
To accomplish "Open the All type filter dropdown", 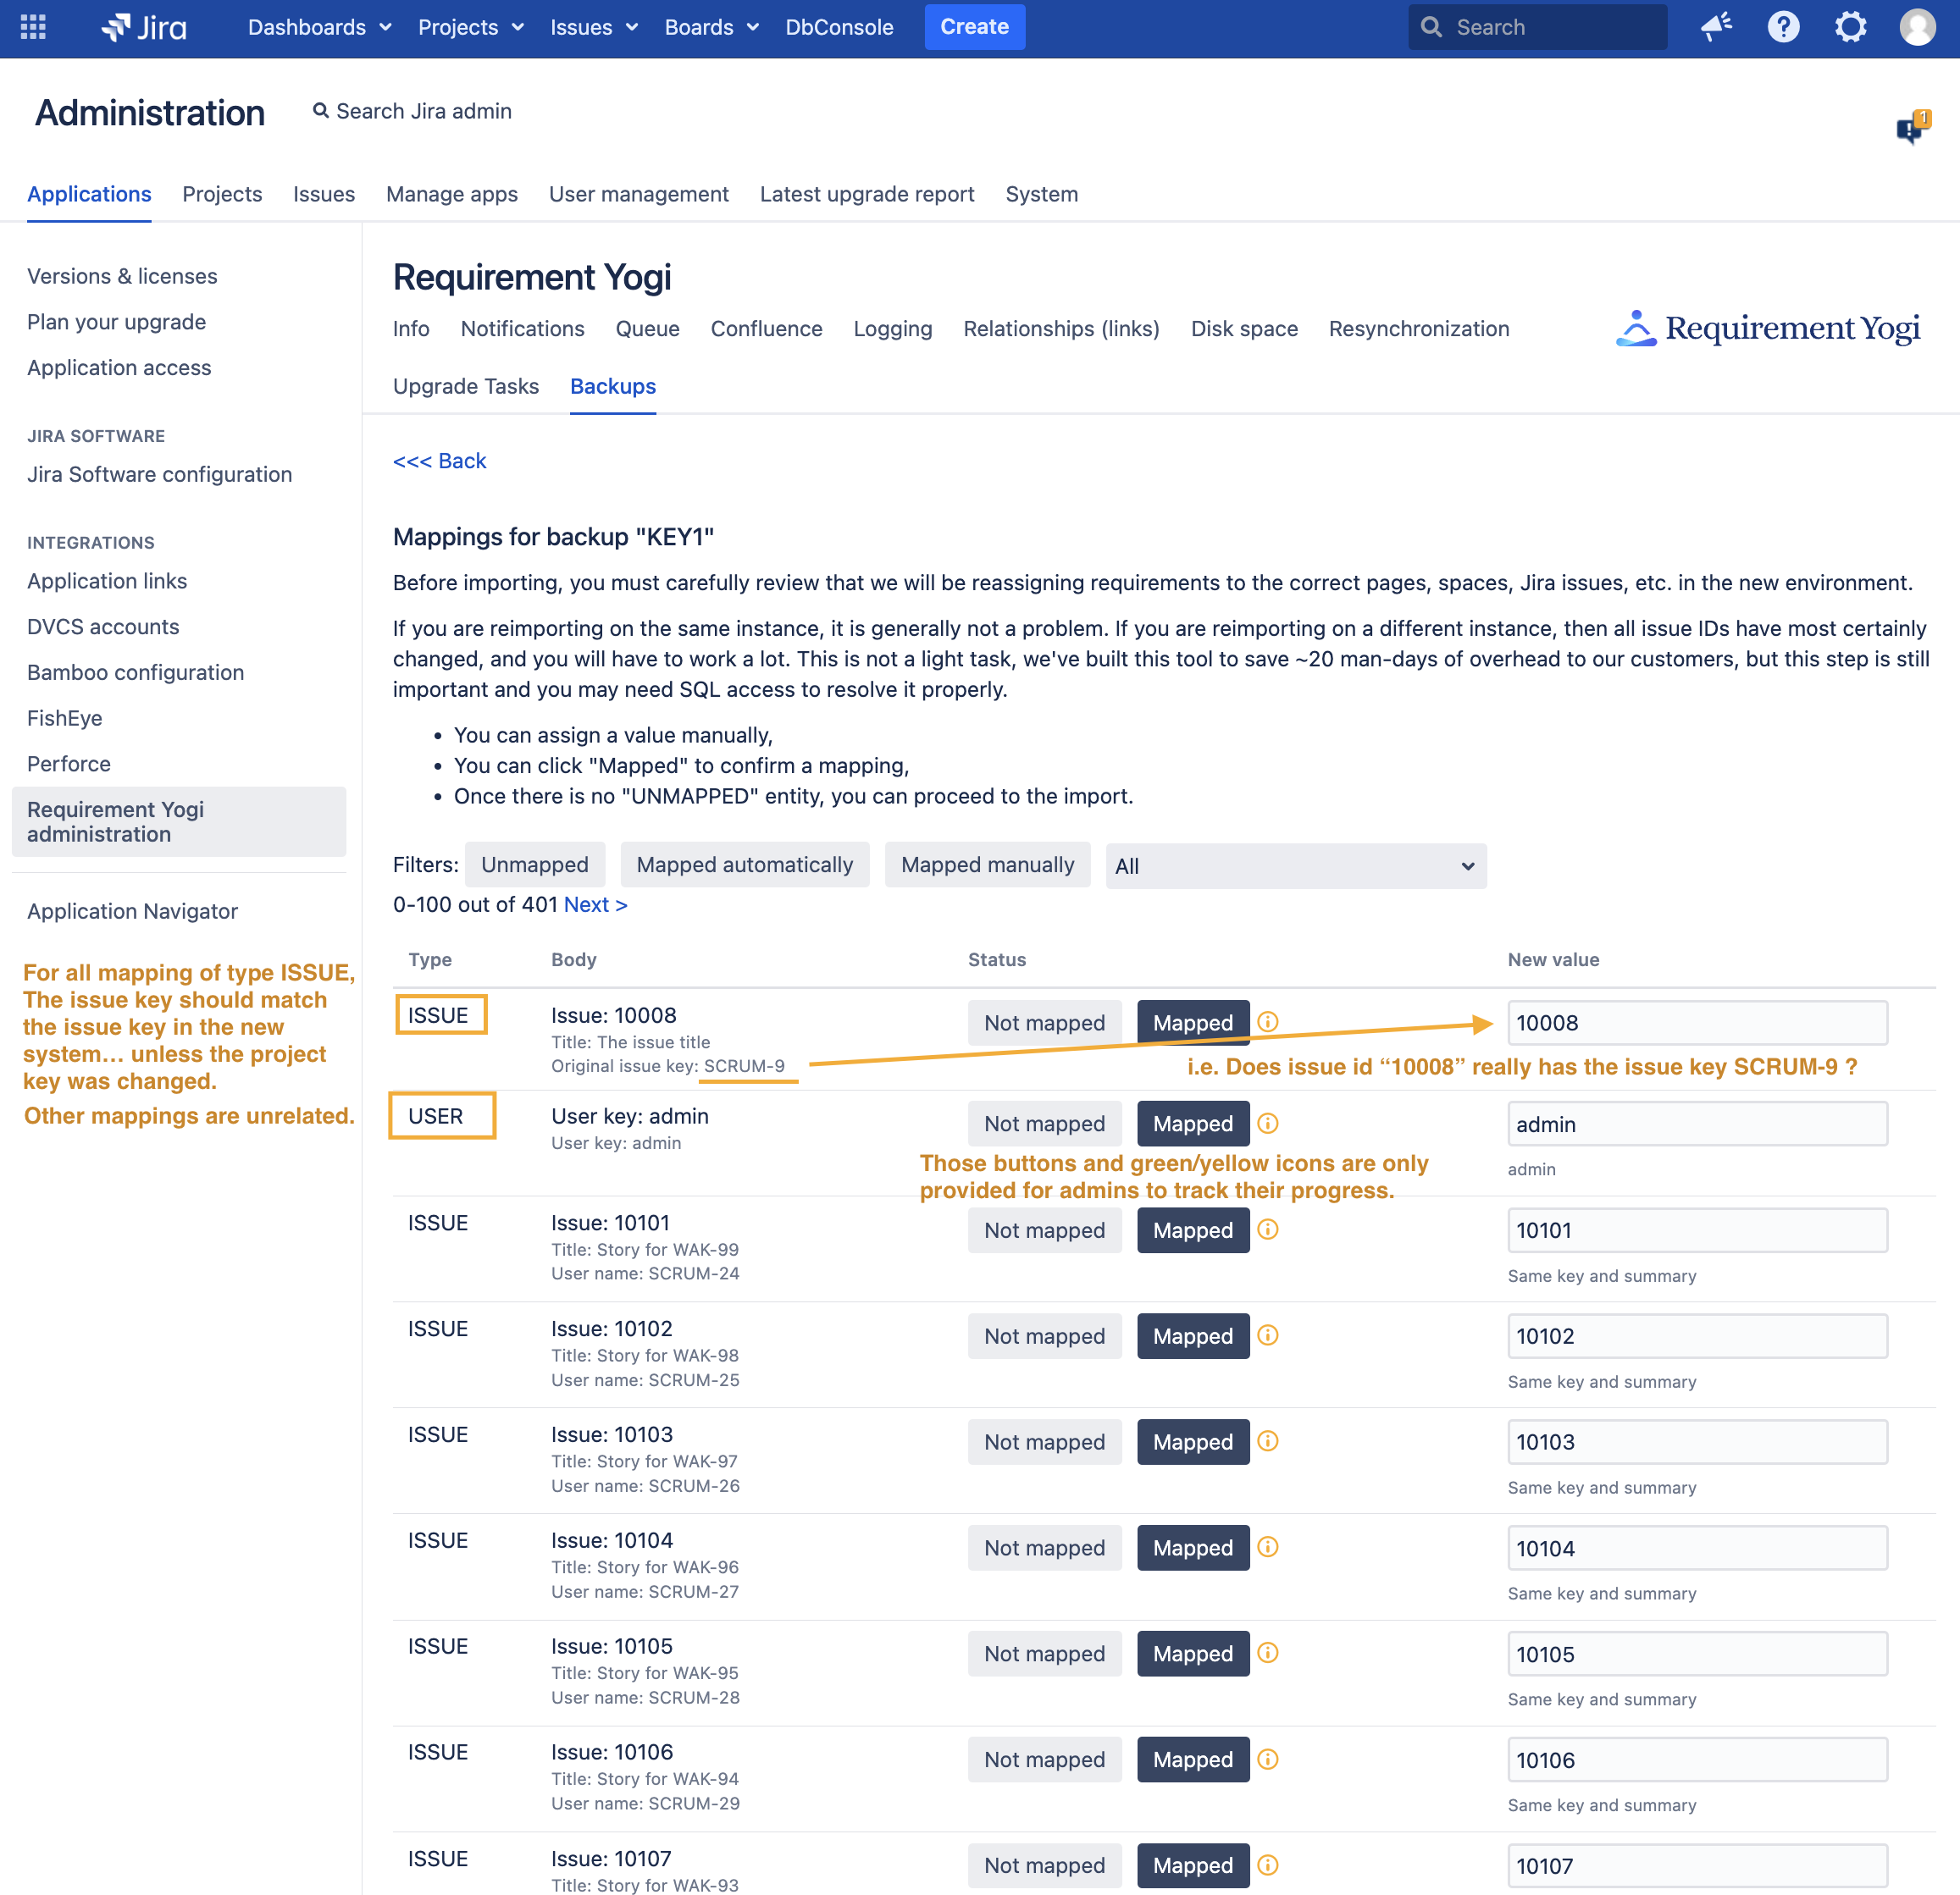I will (x=1295, y=865).
